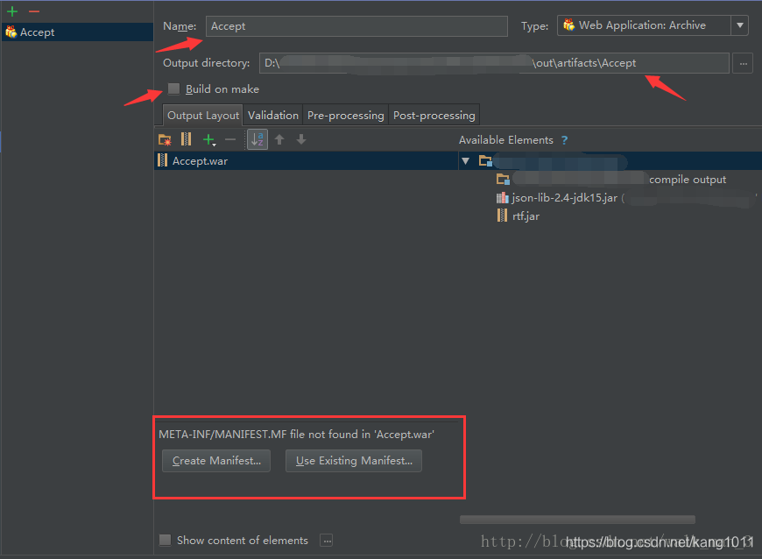Screen dimensions: 762x559
Task: Open options beside Show content of elements
Action: click(x=327, y=540)
